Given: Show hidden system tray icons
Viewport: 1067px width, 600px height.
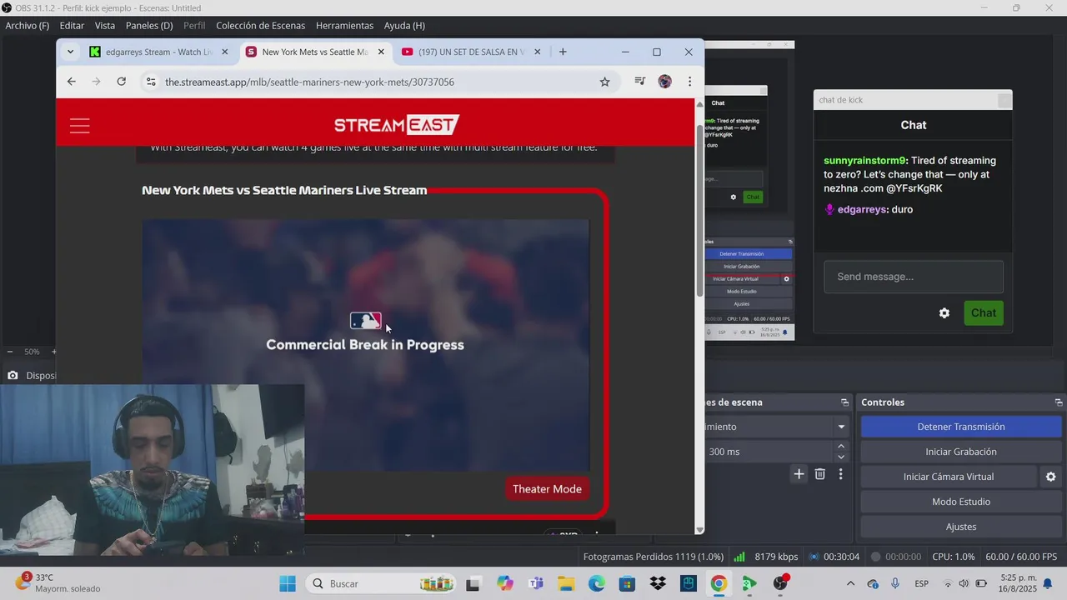Looking at the screenshot, I should point(850,583).
